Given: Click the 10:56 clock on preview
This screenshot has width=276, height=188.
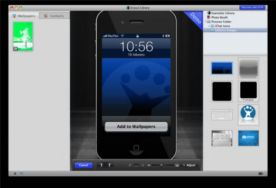Looking at the screenshot, I should (136, 47).
